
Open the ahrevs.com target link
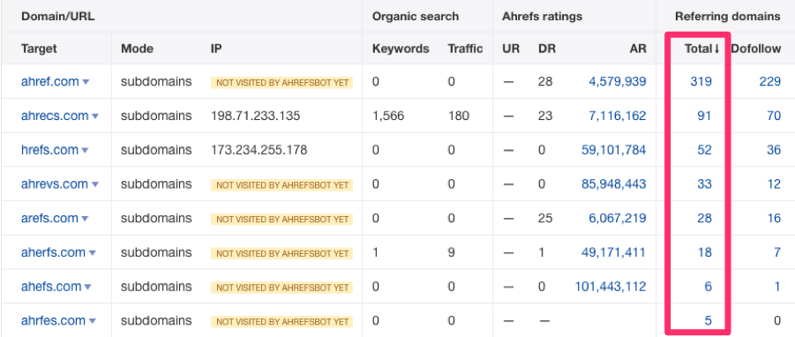(x=55, y=184)
